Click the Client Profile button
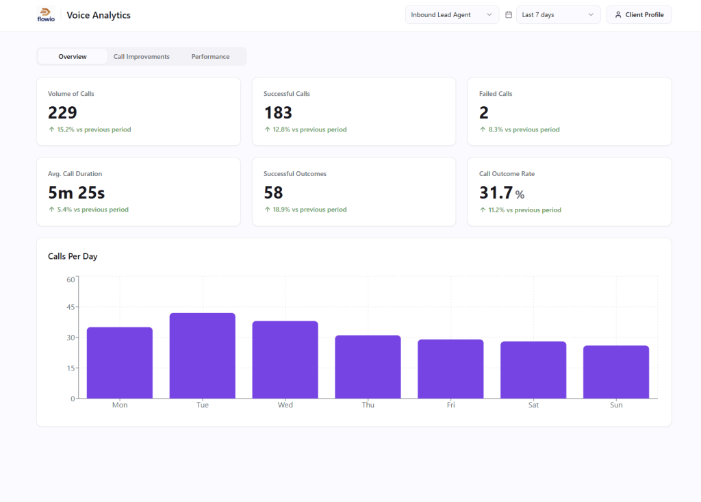This screenshot has width=701, height=502. click(x=639, y=14)
